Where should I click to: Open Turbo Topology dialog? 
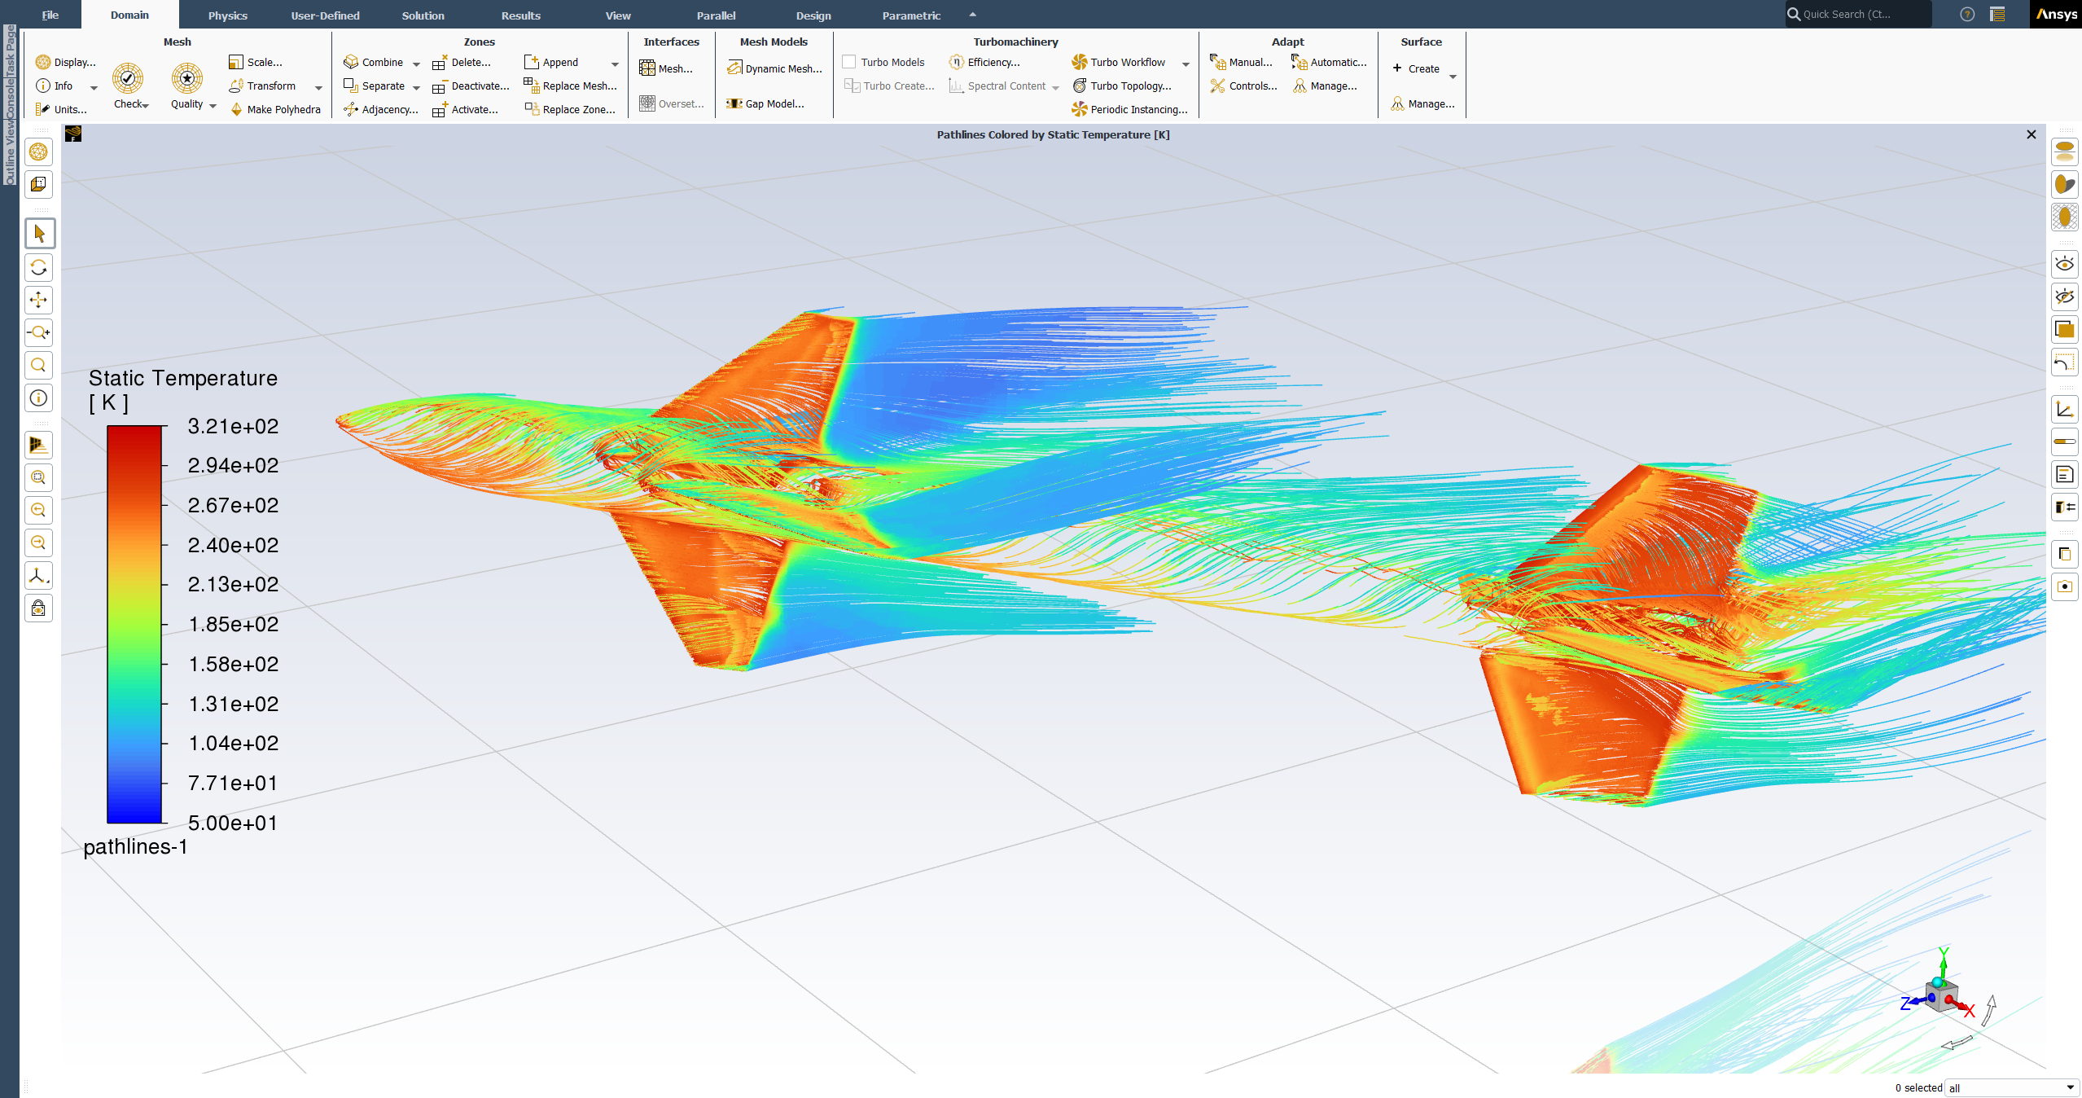point(1122,86)
